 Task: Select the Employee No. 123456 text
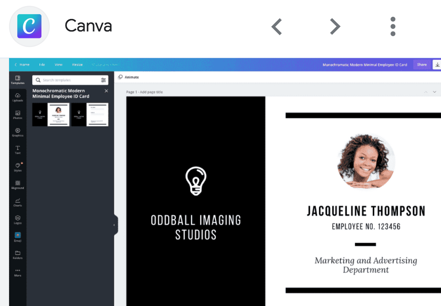[366, 226]
